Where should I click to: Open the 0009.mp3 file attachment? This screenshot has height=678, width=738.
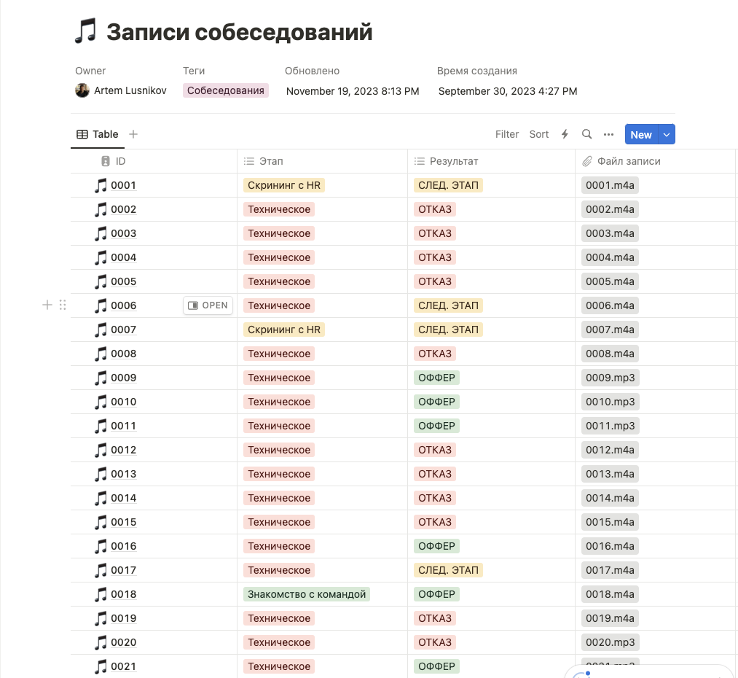pyautogui.click(x=611, y=378)
